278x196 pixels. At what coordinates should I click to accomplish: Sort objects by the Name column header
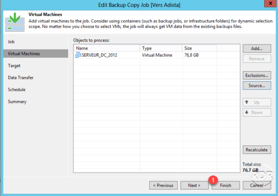(107, 49)
